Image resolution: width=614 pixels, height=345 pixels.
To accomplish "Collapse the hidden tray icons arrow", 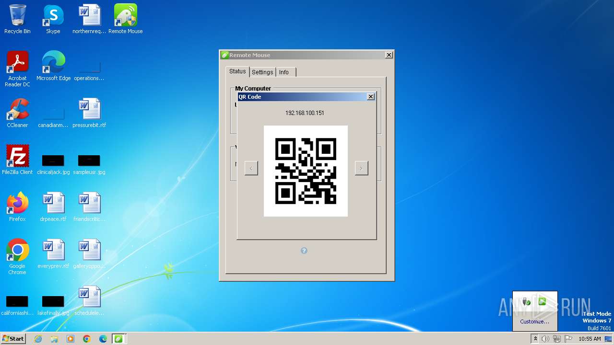I will pyautogui.click(x=535, y=339).
